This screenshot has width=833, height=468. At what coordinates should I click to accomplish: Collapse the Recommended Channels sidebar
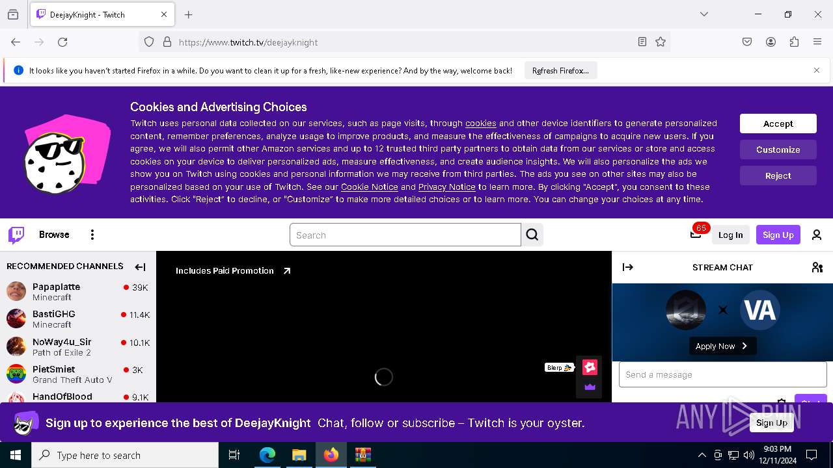140,266
